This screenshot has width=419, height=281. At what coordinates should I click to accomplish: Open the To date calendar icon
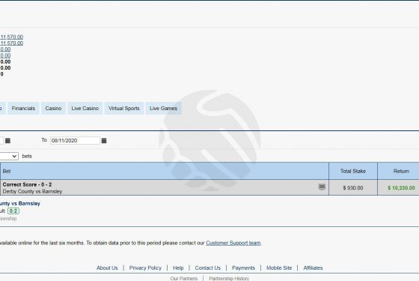[x=104, y=141]
